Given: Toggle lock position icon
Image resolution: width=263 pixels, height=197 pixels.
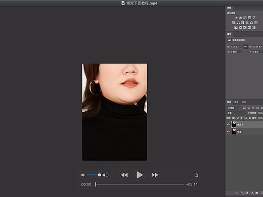Looking at the screenshot, I should [241, 118].
